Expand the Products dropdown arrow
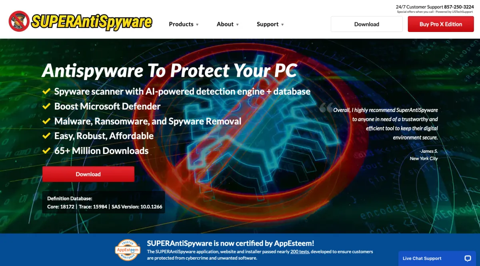This screenshot has width=480, height=266. click(197, 25)
